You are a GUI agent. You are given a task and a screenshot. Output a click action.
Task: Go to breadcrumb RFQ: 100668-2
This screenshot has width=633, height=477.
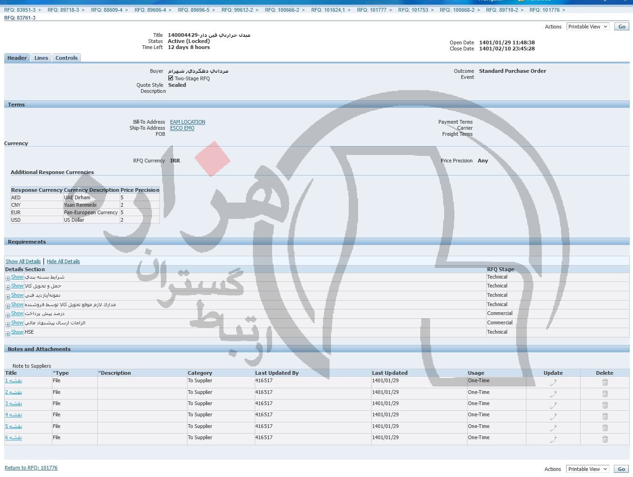(x=457, y=10)
